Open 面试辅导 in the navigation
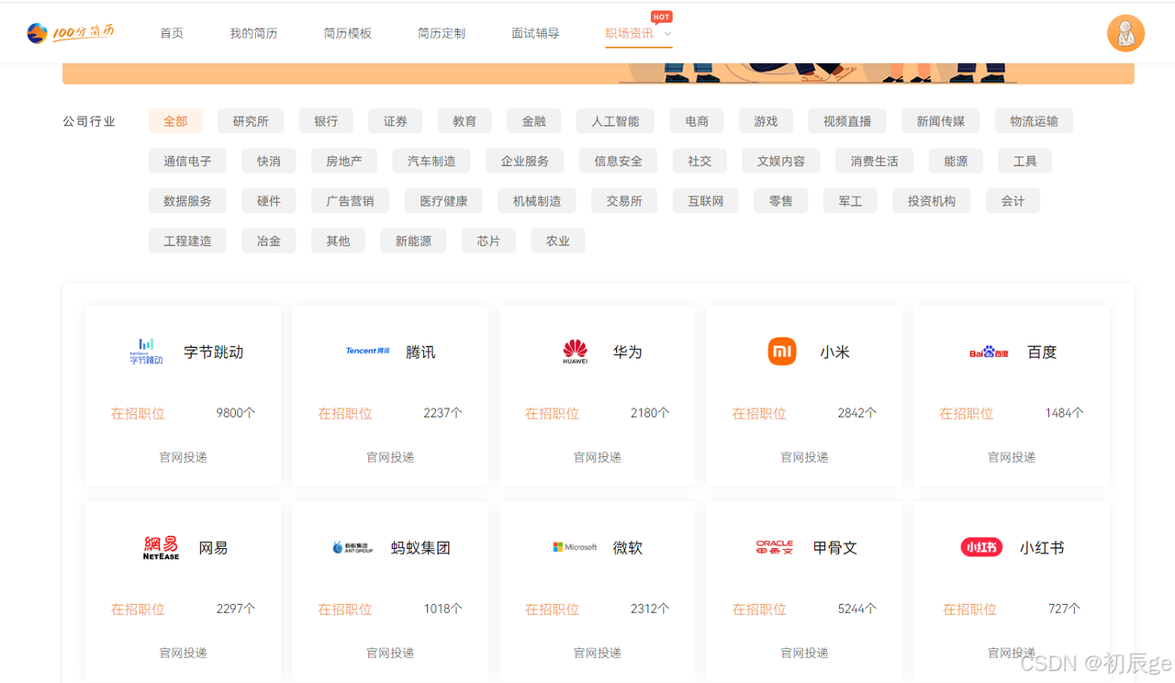The height and width of the screenshot is (683, 1175). click(x=535, y=33)
